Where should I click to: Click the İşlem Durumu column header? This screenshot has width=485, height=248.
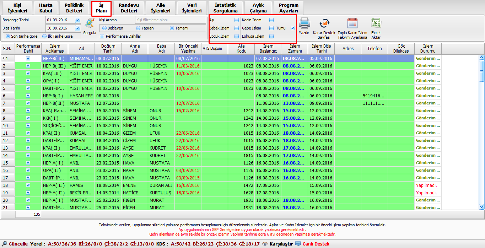click(x=428, y=48)
